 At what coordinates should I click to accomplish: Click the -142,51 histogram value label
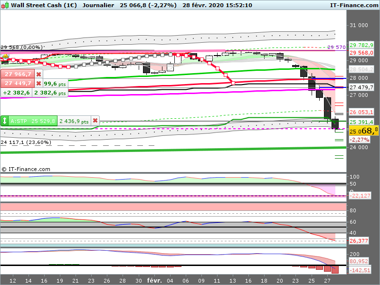click(x=360, y=270)
